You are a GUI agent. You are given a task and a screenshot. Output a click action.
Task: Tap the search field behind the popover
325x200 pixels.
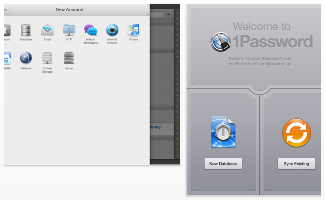coord(157,14)
